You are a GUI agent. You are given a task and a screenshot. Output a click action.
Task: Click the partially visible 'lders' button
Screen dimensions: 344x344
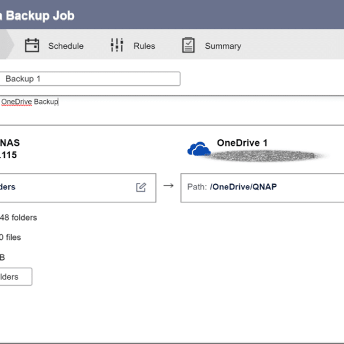pos(16,276)
